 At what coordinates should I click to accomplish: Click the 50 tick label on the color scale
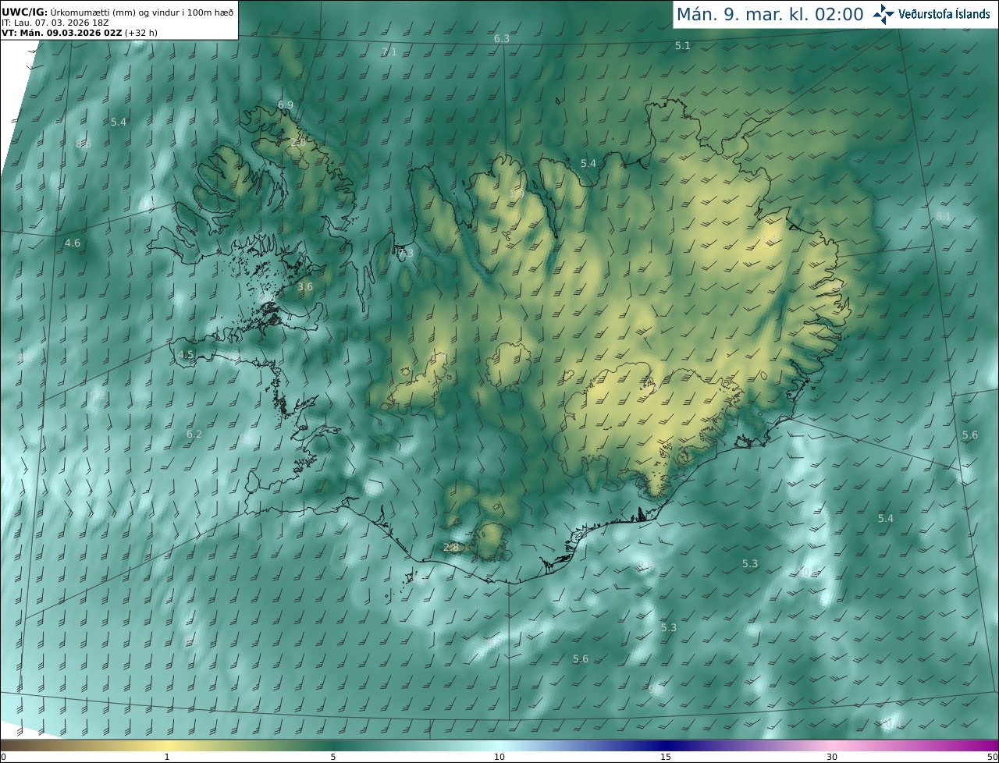pyautogui.click(x=993, y=757)
